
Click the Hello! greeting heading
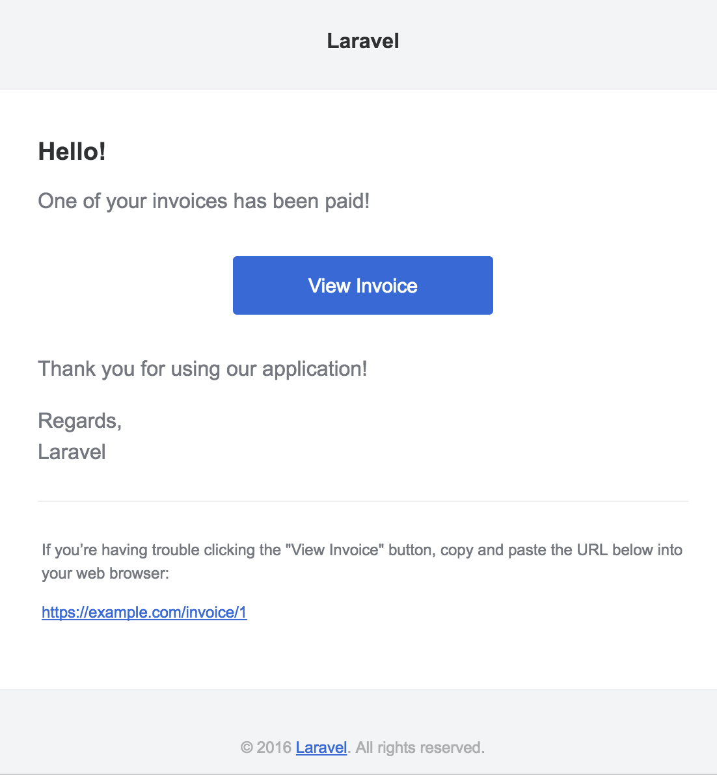73,151
